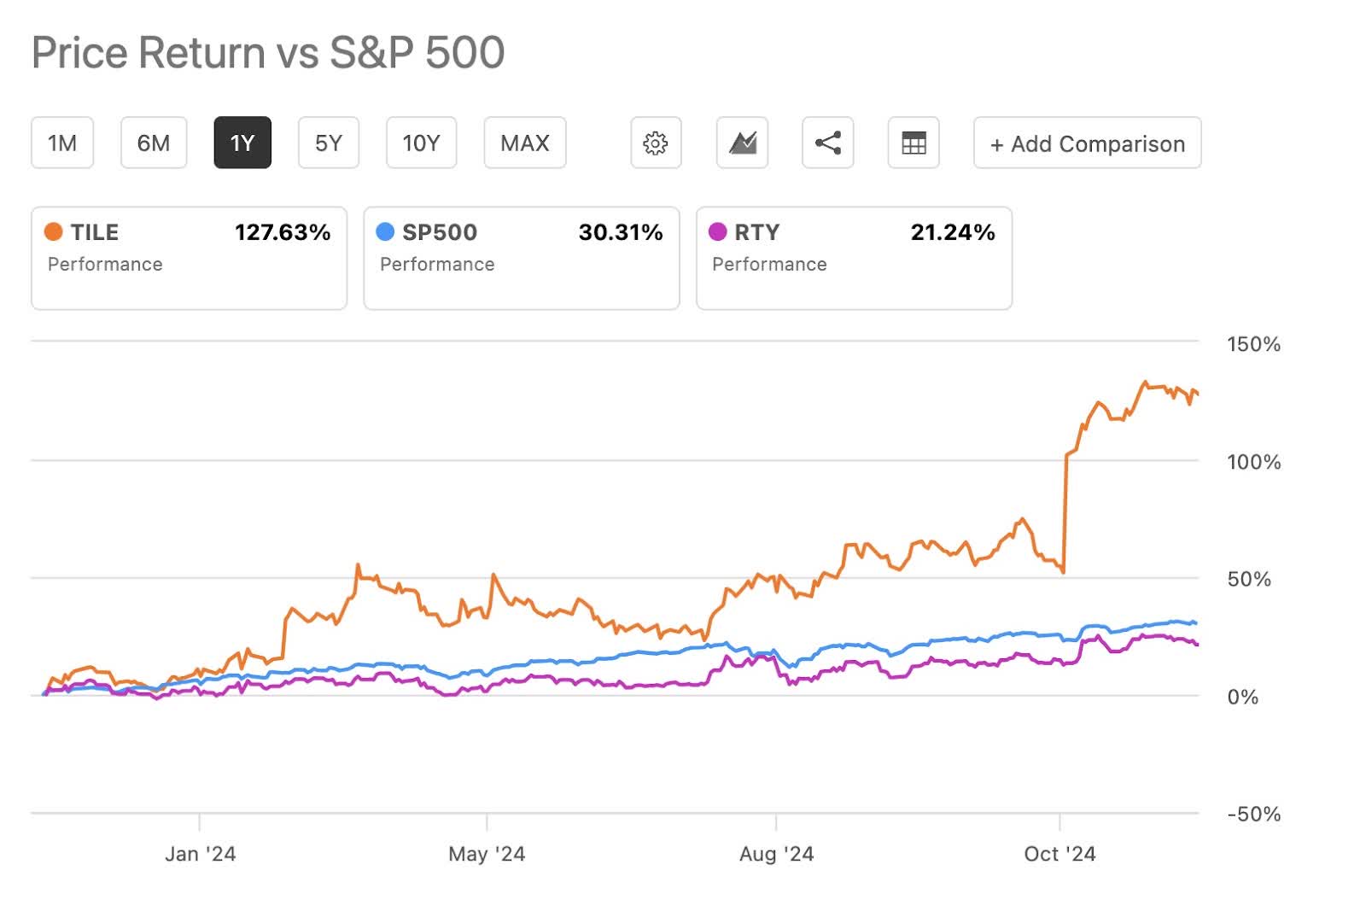The image size is (1366, 917).
Task: Click the May '24 axis label
Action: click(487, 854)
